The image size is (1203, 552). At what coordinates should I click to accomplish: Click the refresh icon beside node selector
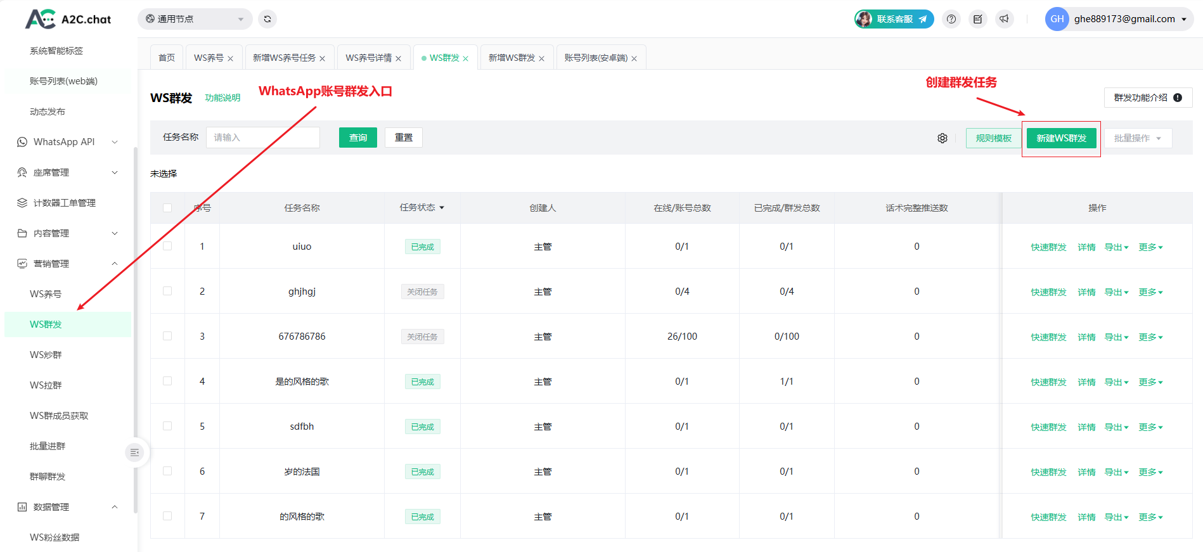267,19
